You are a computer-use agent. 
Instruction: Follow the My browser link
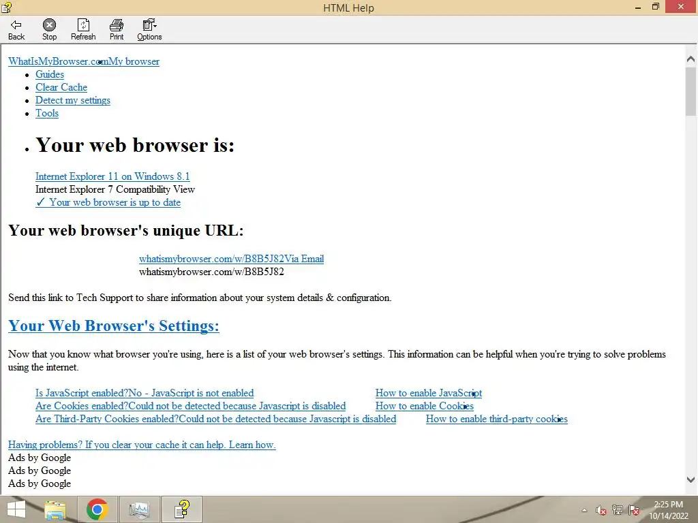(x=134, y=61)
